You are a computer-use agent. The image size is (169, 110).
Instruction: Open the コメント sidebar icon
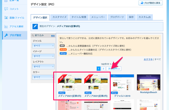coord(6,9)
